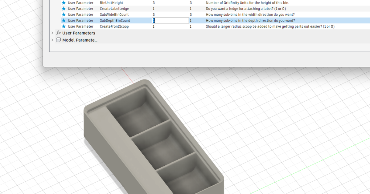This screenshot has height=194, width=370.
Task: Select the CreateLabelLedge expression value
Action: tap(154, 8)
